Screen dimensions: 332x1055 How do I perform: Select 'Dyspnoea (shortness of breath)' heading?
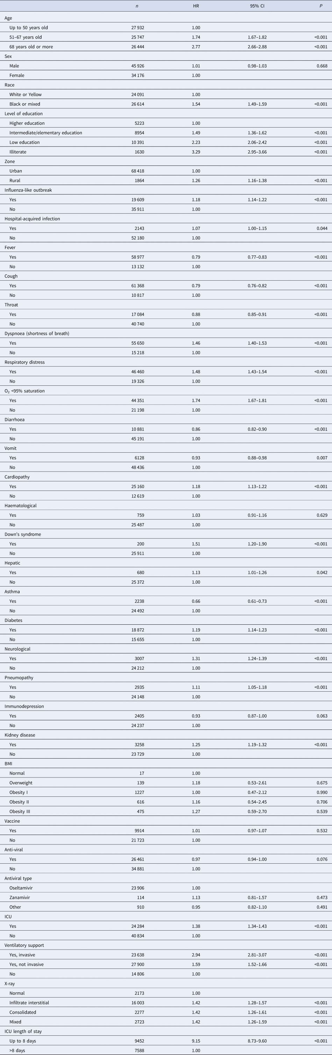pyautogui.click(x=37, y=333)
